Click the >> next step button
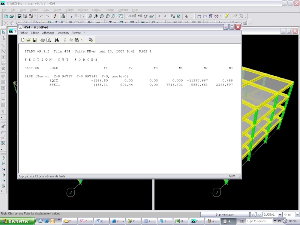The height and width of the screenshot is (225, 300). pyautogui.click(x=259, y=214)
